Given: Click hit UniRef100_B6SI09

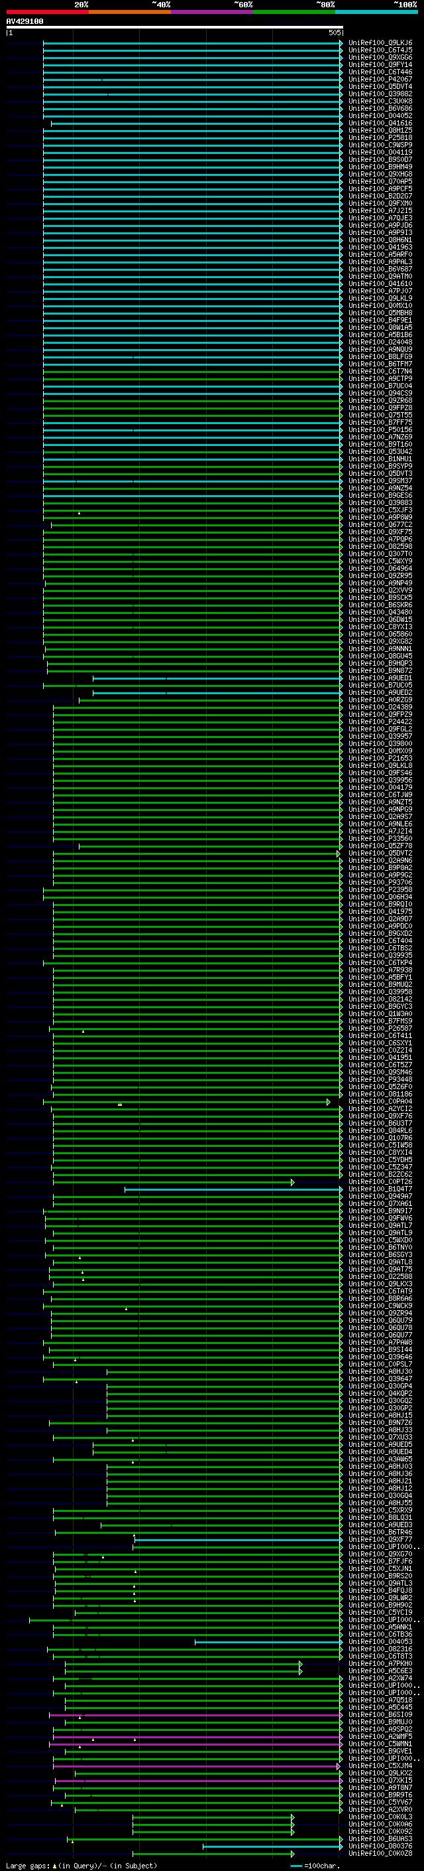Looking at the screenshot, I should click(x=380, y=1715).
